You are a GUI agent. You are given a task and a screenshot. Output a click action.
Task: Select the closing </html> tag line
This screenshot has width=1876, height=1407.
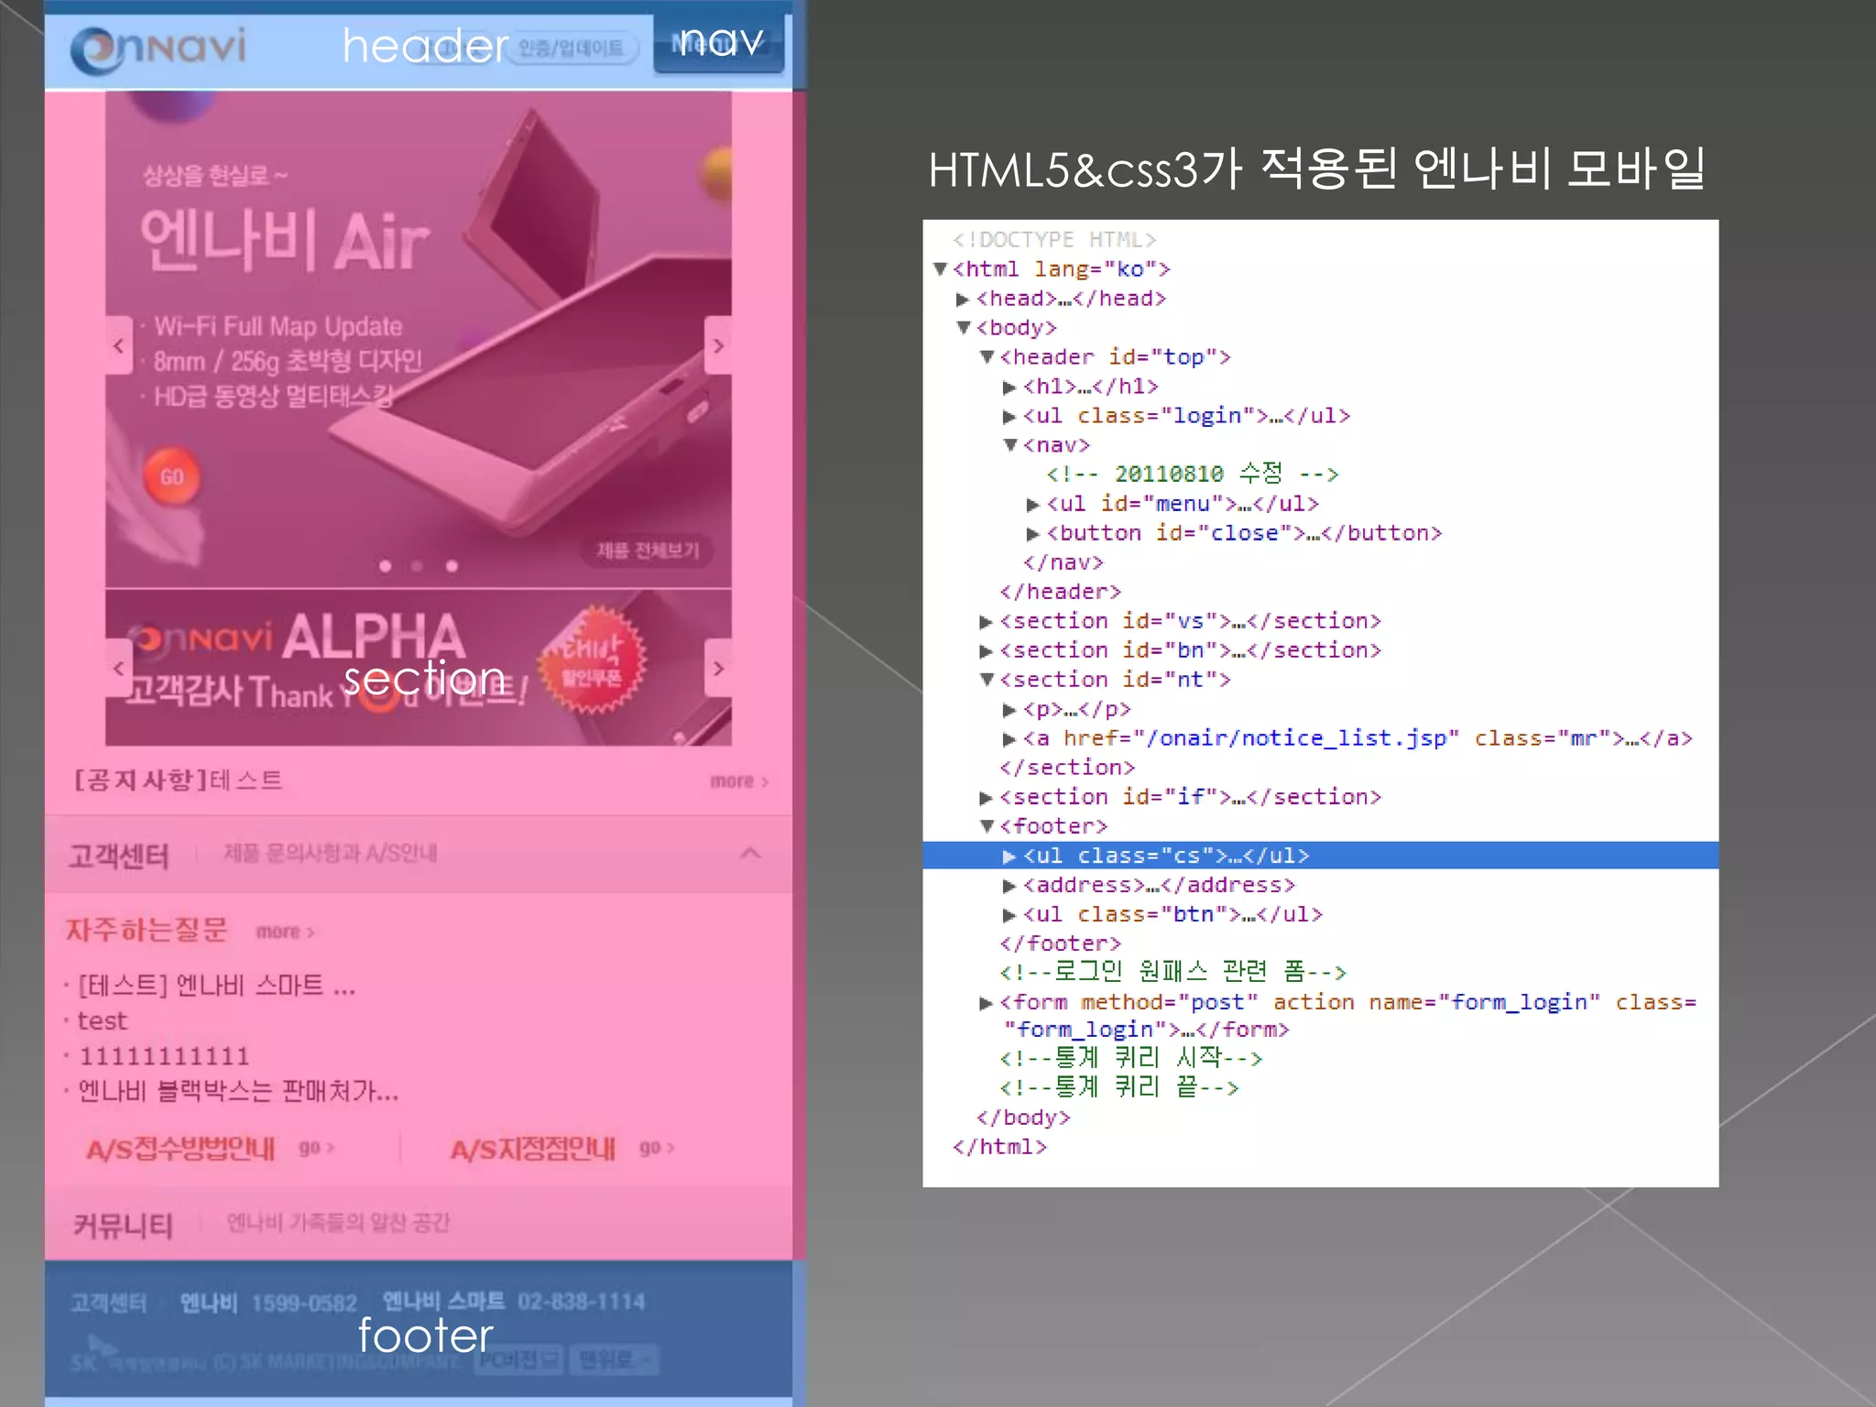click(x=1000, y=1147)
